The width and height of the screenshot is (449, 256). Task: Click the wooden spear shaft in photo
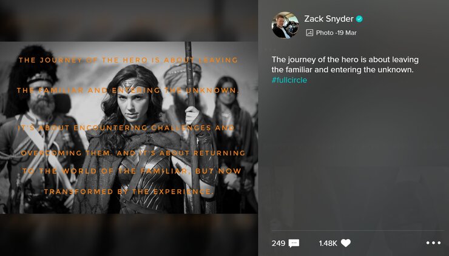(192, 127)
